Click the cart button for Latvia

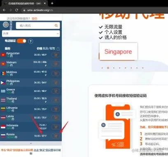(56, 118)
